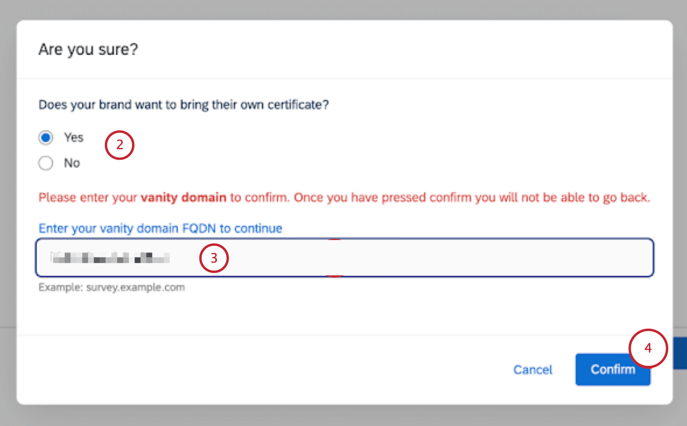Click the 'Are you sure?' dialog title

(x=89, y=49)
